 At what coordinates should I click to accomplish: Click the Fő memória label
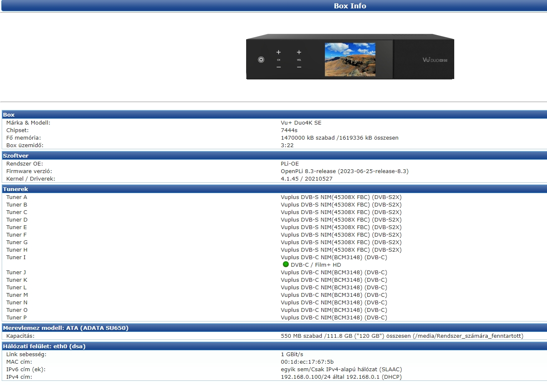(x=23, y=138)
